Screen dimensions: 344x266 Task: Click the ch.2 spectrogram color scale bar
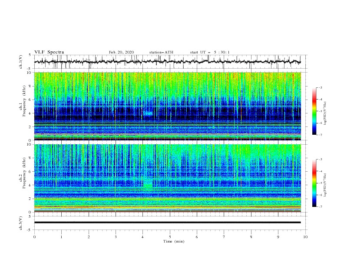(314, 183)
